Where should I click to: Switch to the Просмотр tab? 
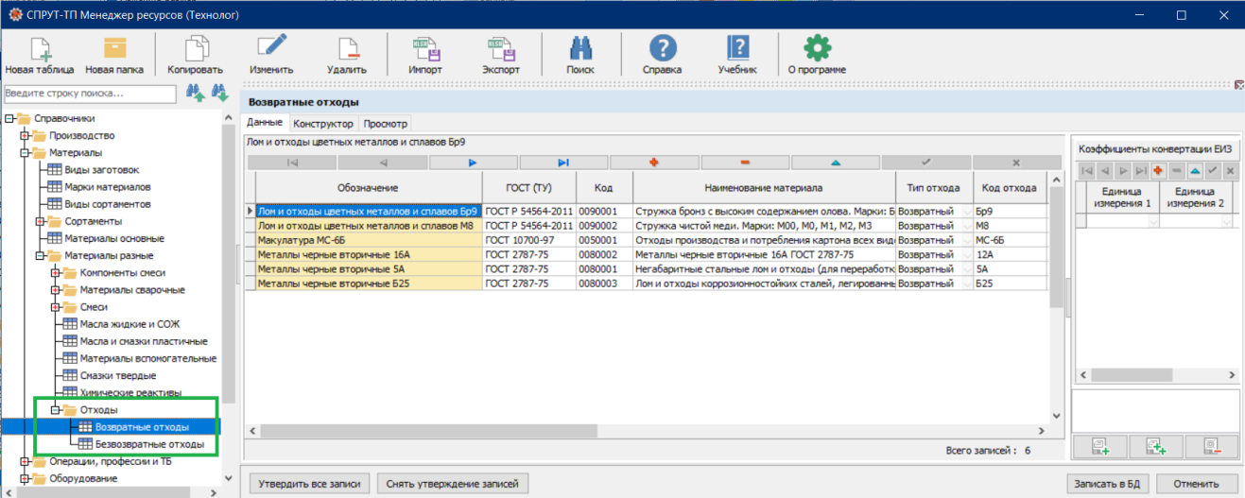(x=385, y=124)
